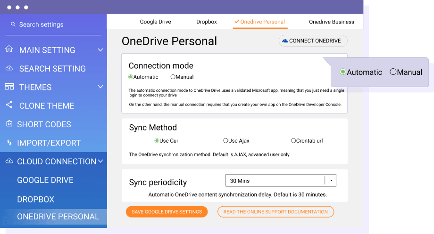Open the Onedrive Business tab
This screenshot has width=434, height=234.
(x=331, y=22)
